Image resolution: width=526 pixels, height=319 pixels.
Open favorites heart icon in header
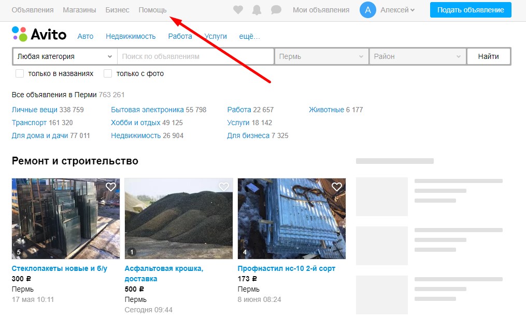[x=238, y=10]
